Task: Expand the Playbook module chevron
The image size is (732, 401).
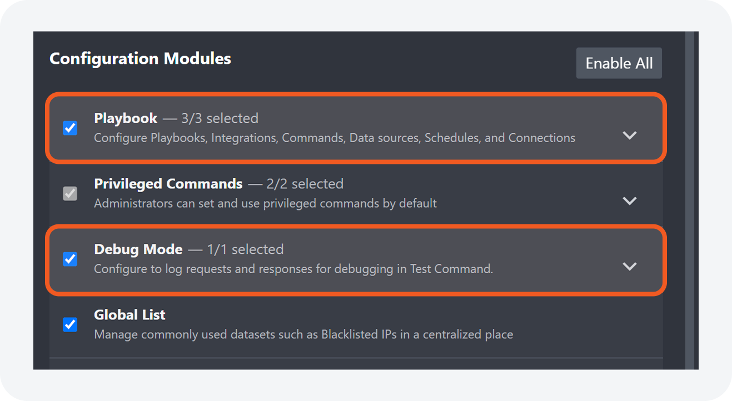Action: click(x=629, y=135)
